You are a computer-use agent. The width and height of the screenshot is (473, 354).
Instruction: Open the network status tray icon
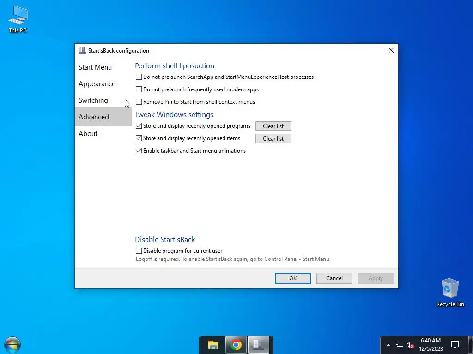coord(400,345)
